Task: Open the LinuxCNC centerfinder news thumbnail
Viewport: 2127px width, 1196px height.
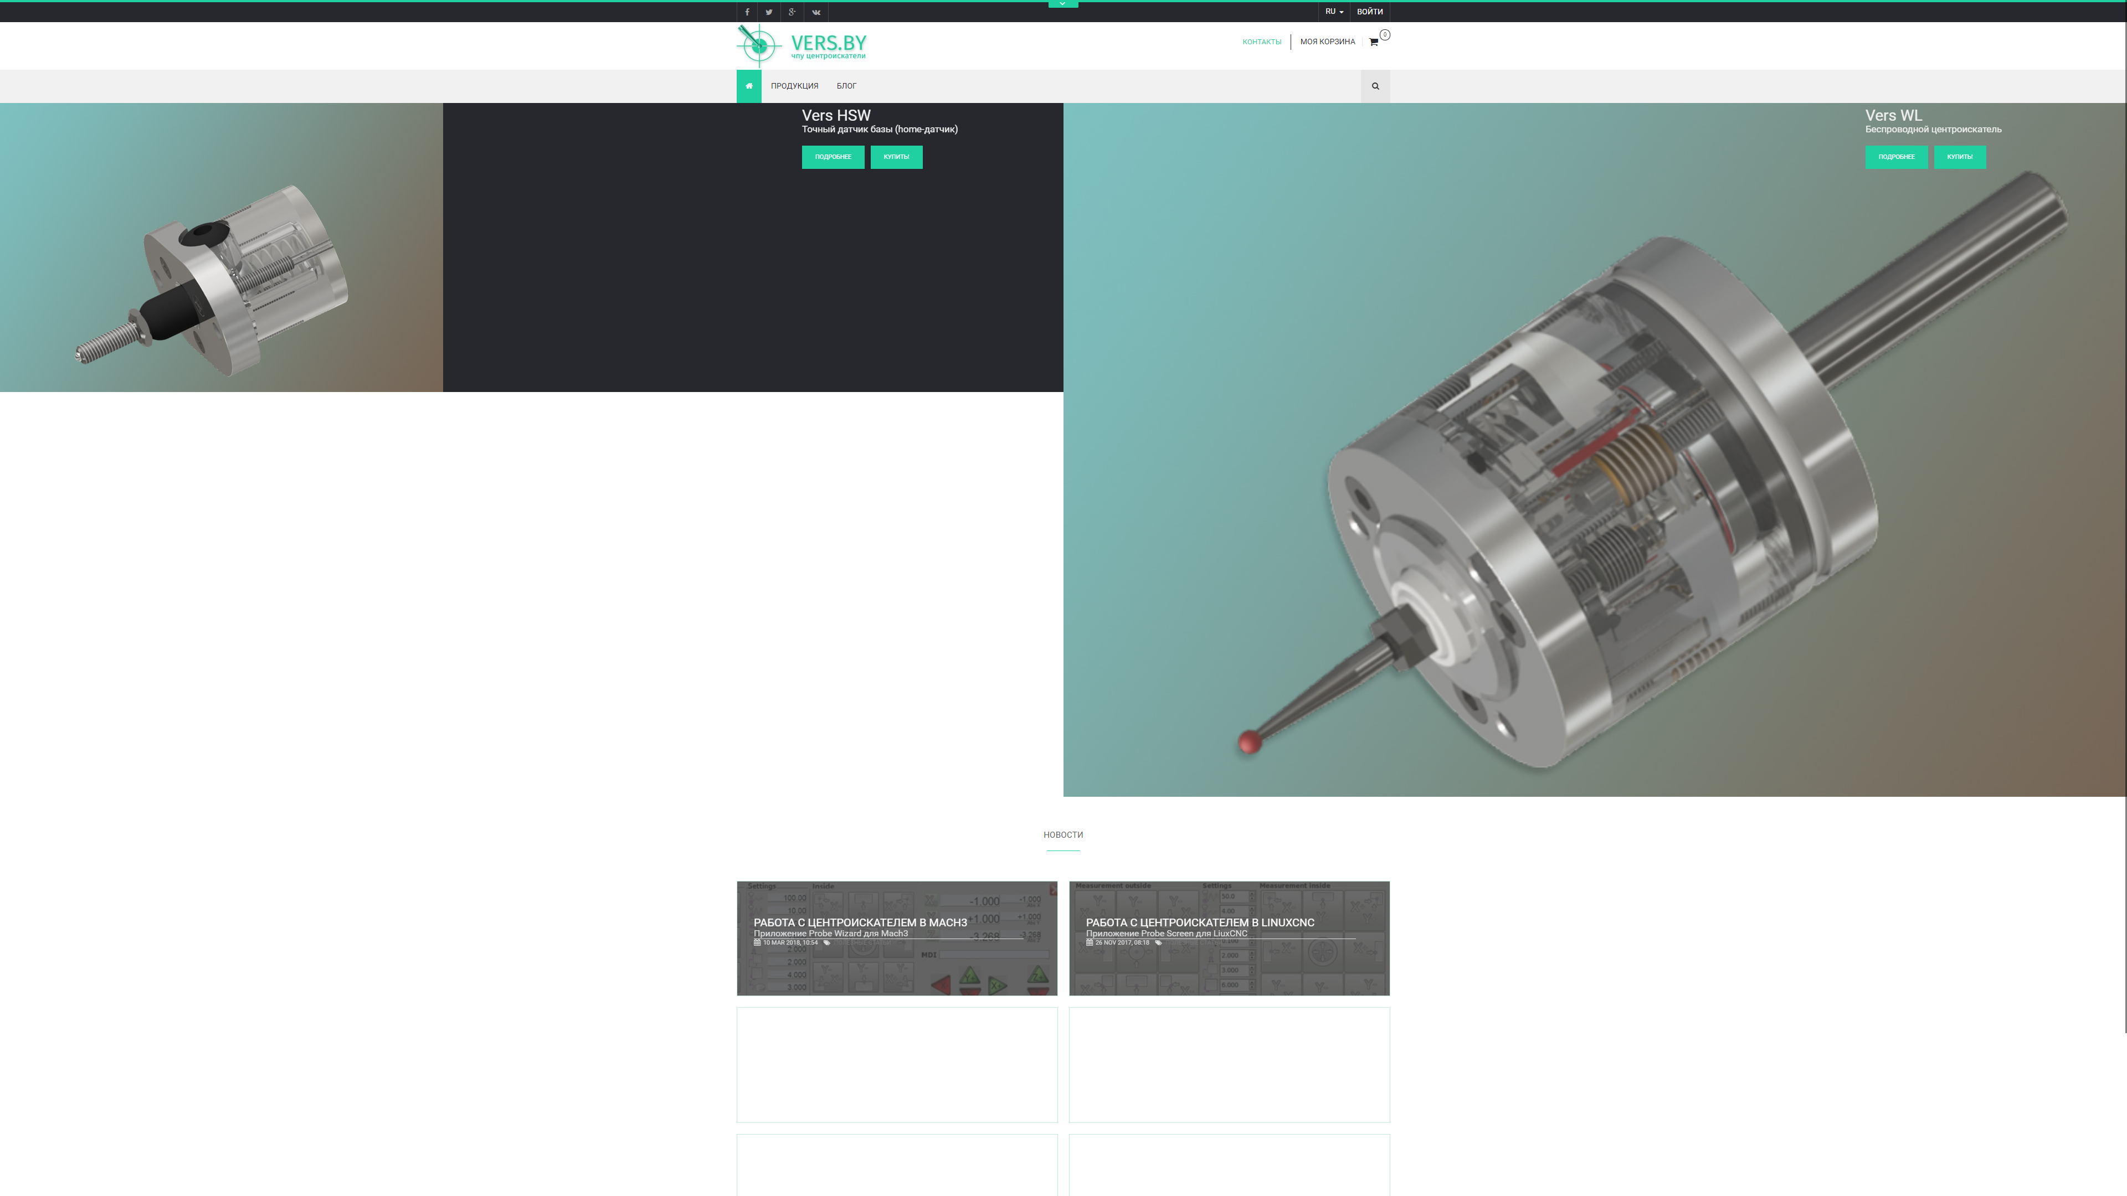Action: [x=1229, y=937]
